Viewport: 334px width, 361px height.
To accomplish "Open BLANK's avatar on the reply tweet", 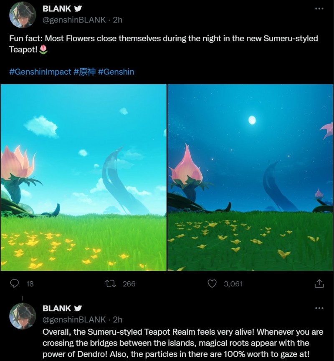I will [x=23, y=316].
